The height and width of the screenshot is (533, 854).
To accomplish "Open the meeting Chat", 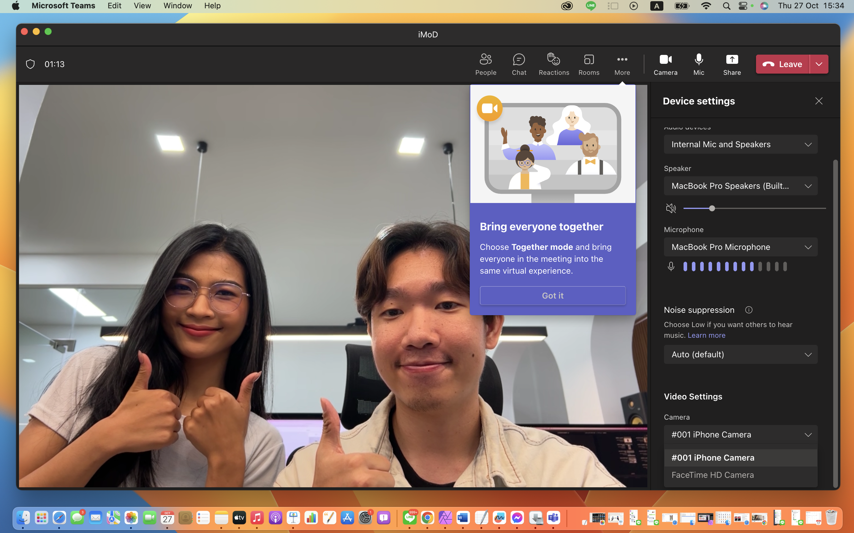I will tap(519, 64).
